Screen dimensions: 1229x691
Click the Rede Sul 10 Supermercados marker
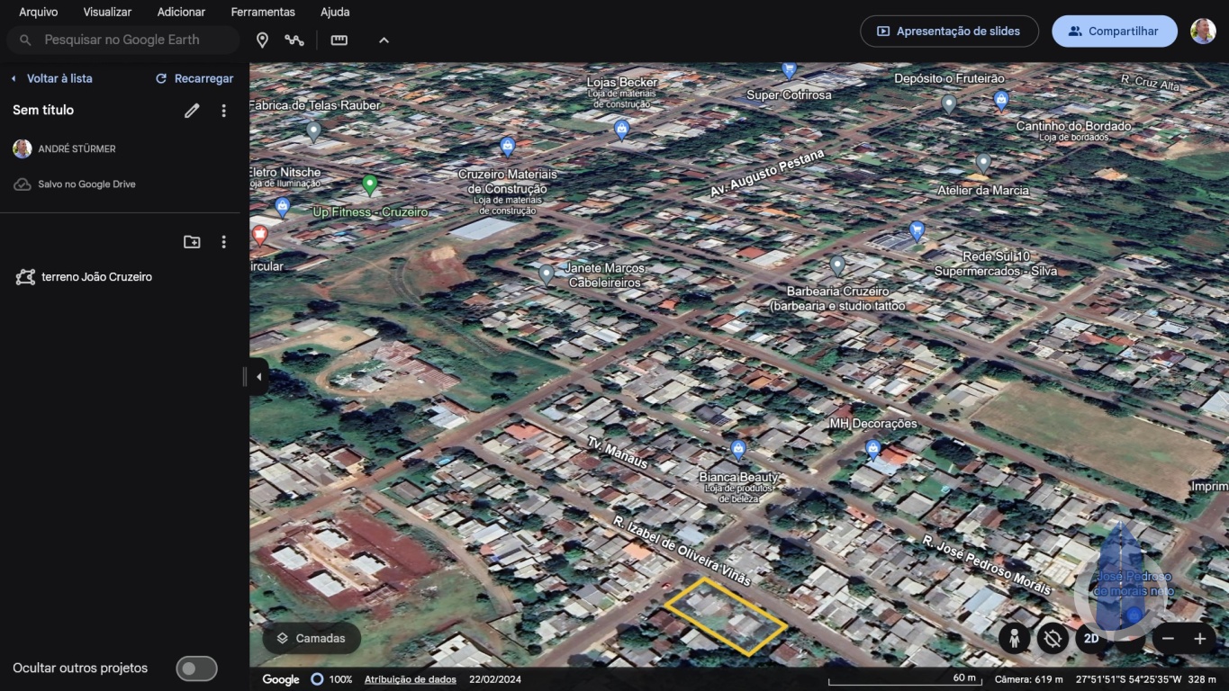tap(917, 231)
